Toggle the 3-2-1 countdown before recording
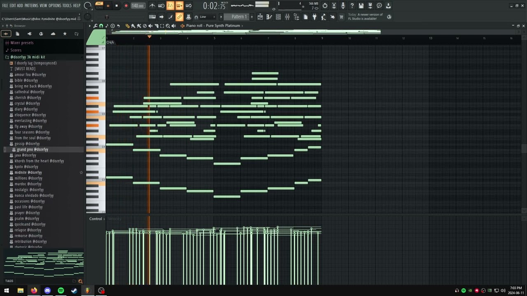Screen dimensions: 527x296 pos(170,6)
